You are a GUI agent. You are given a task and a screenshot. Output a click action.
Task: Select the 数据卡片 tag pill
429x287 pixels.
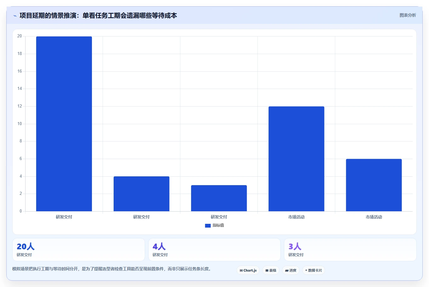(313, 270)
